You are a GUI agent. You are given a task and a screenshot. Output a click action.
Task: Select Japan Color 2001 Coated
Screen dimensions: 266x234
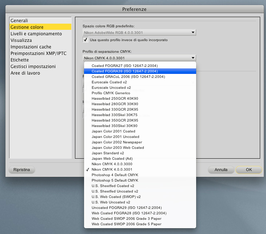[140, 131]
